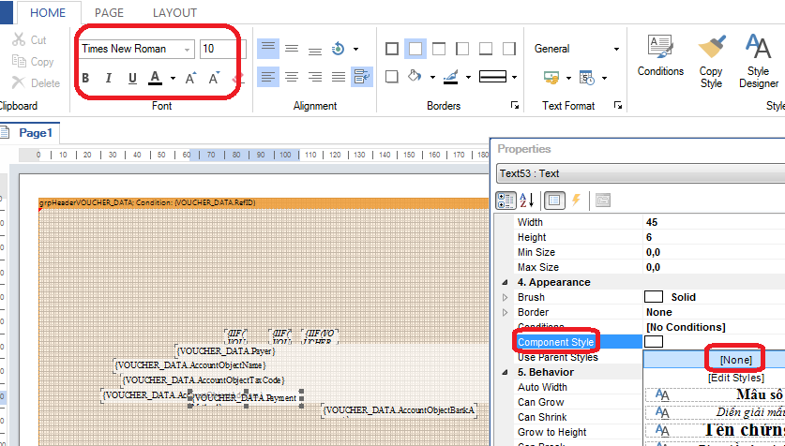
Task: Toggle the border shadow
Action: pos(392,77)
